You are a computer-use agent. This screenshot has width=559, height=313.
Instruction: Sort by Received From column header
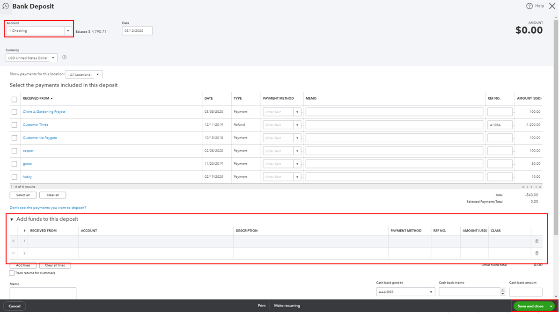coord(37,99)
